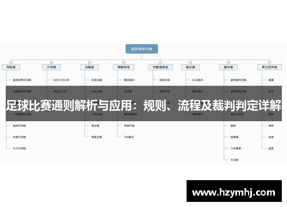Click the 下拉加载 leaf under 加载类
287x207 pixels.
click(96, 114)
